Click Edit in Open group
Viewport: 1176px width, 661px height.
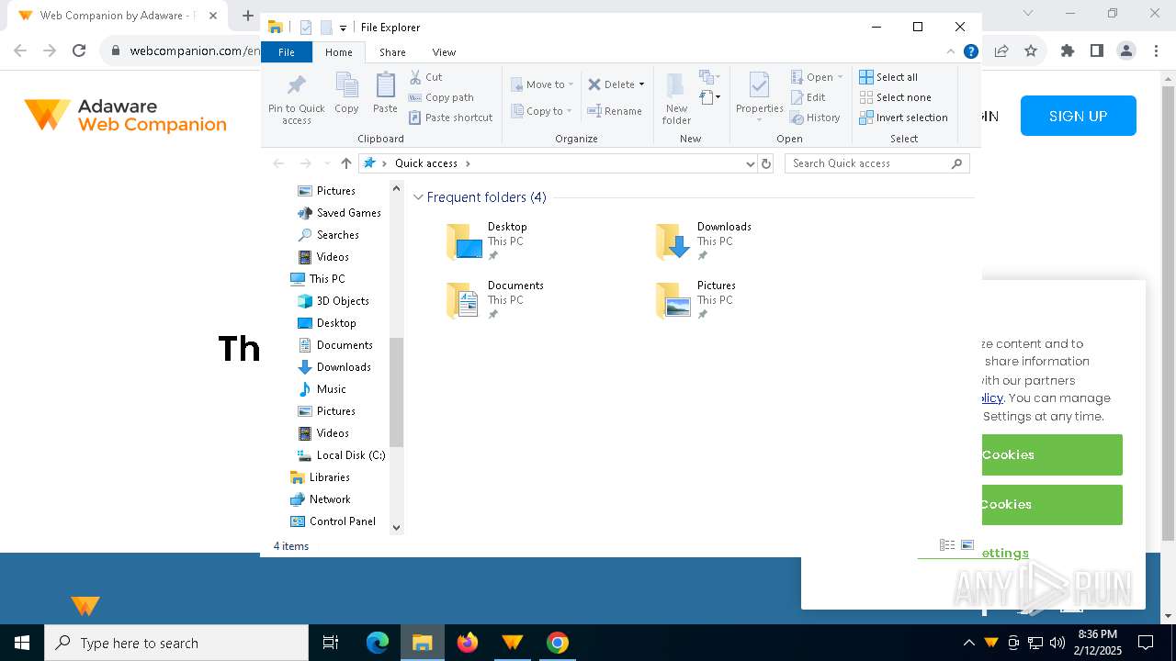808,97
